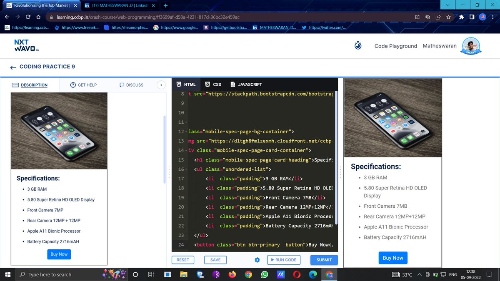Show hidden system tray icons

[419, 275]
